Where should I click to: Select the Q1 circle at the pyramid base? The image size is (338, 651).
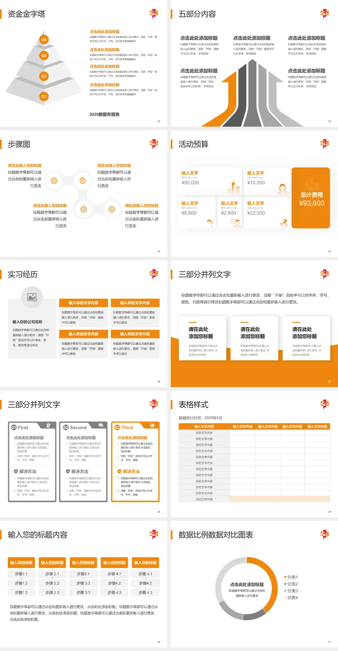(44, 96)
